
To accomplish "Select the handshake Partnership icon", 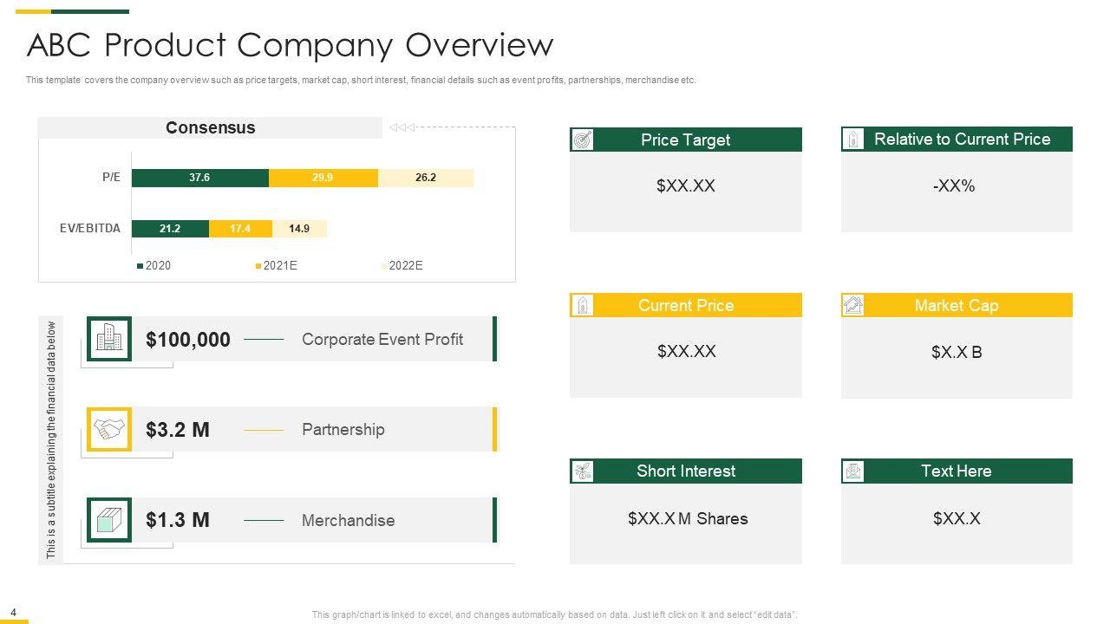I will [109, 429].
